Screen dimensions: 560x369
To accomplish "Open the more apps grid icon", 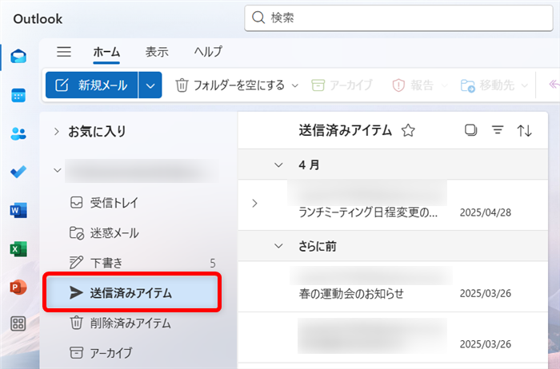I will pyautogui.click(x=18, y=324).
